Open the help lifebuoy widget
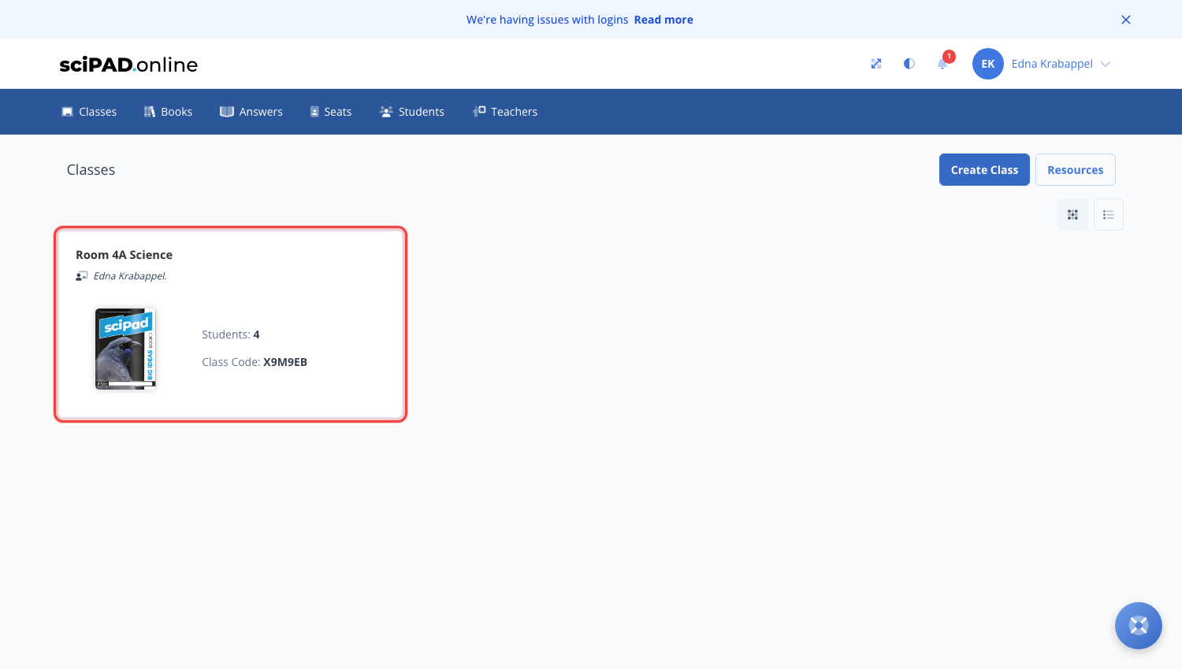This screenshot has width=1182, height=669. point(1139,626)
